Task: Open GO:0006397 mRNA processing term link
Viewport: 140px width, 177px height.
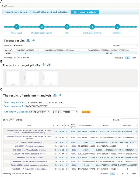Action: tap(29, 146)
